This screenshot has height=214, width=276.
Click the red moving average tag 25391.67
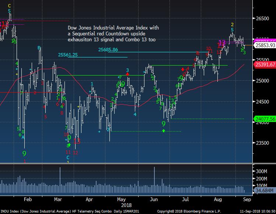coord(265,64)
